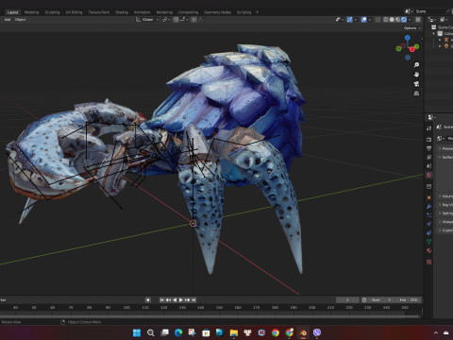
Task: Toggle show gizmos button
Action: click(349, 20)
